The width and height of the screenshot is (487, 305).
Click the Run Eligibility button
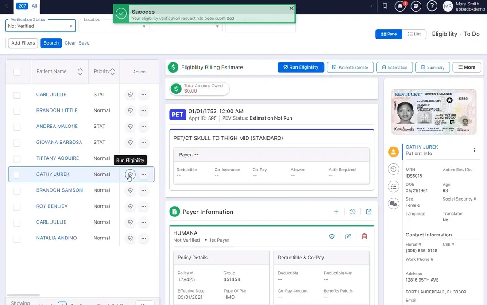point(301,67)
